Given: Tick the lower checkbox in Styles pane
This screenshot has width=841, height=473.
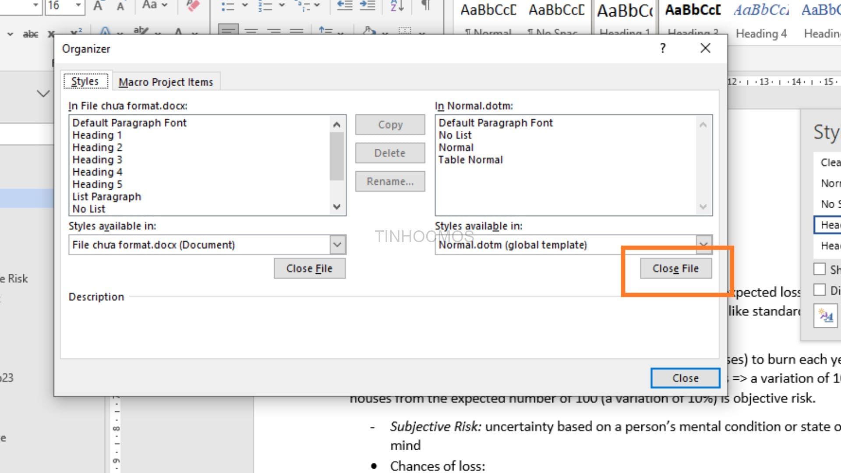Looking at the screenshot, I should 820,289.
